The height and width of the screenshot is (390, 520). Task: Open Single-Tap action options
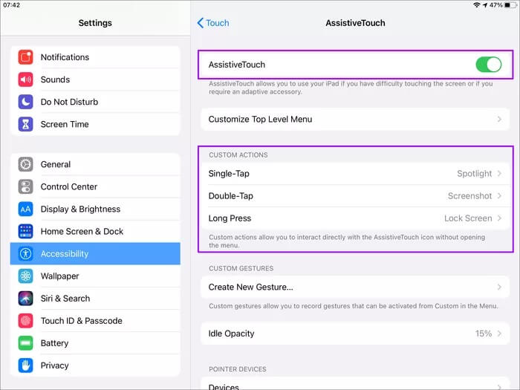355,174
